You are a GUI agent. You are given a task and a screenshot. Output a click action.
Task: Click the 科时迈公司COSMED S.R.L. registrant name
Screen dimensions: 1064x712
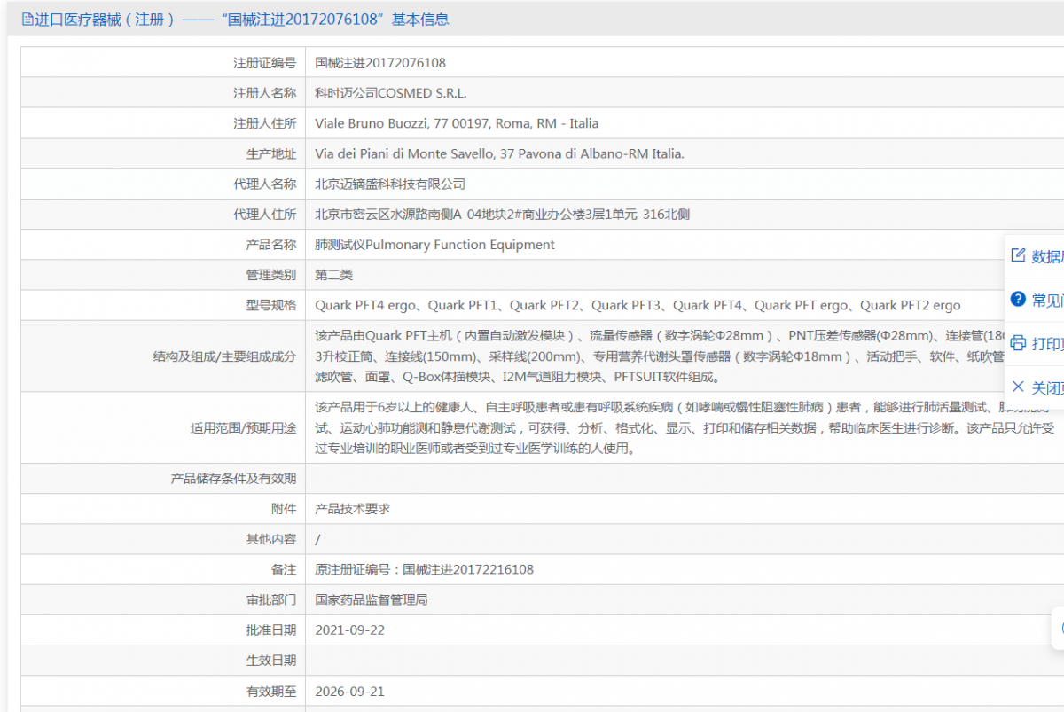coord(391,93)
